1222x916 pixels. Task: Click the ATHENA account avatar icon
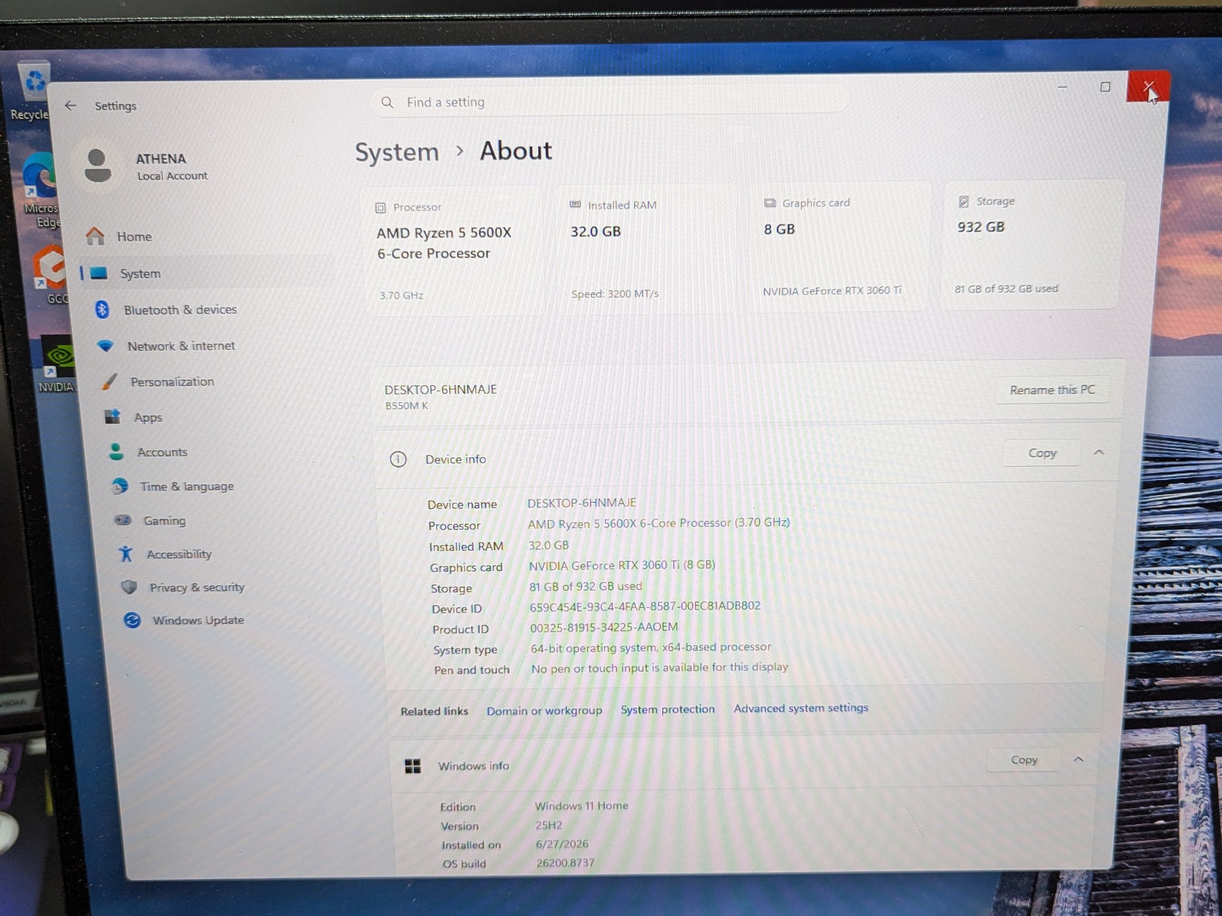click(97, 165)
